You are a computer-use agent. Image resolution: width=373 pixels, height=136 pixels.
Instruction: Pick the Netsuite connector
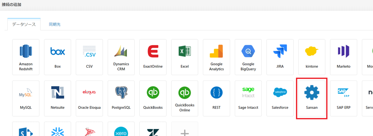[58, 99]
